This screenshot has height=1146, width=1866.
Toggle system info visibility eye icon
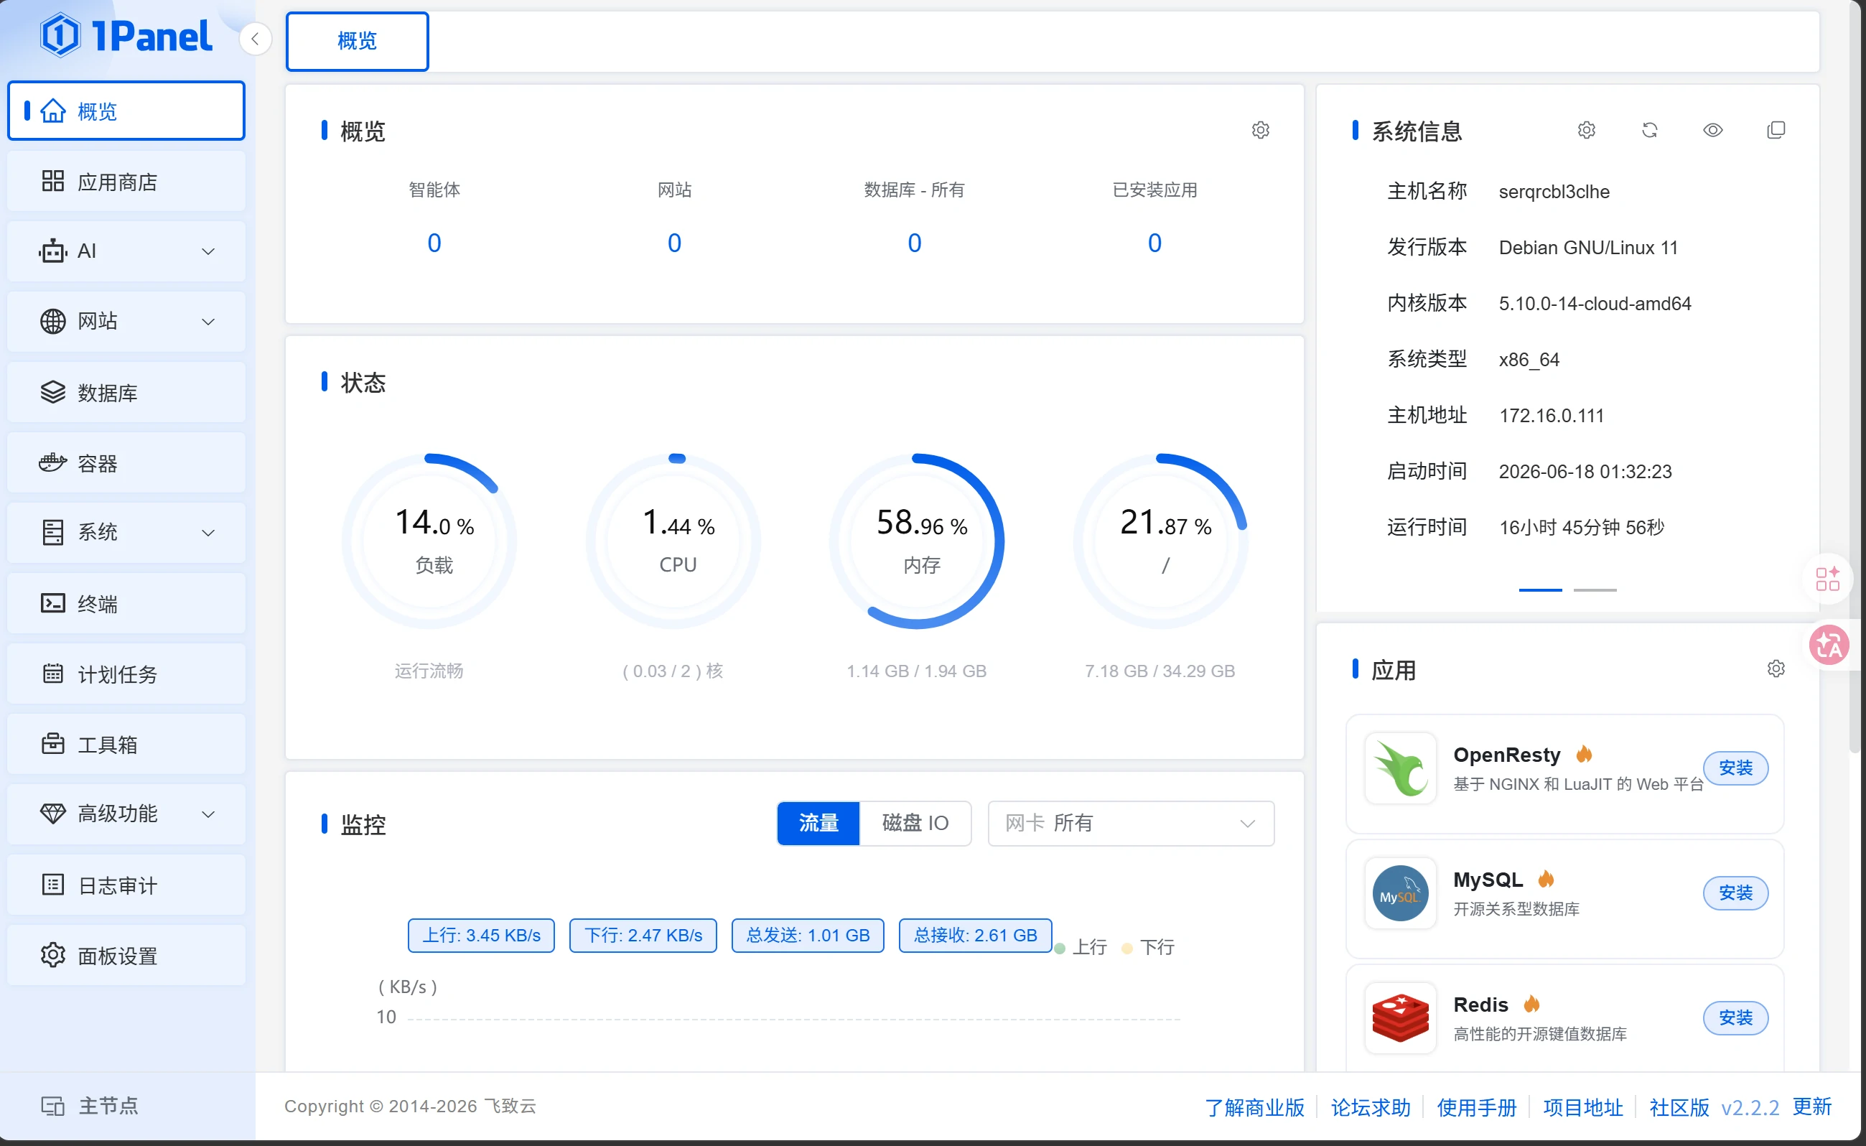[1713, 131]
